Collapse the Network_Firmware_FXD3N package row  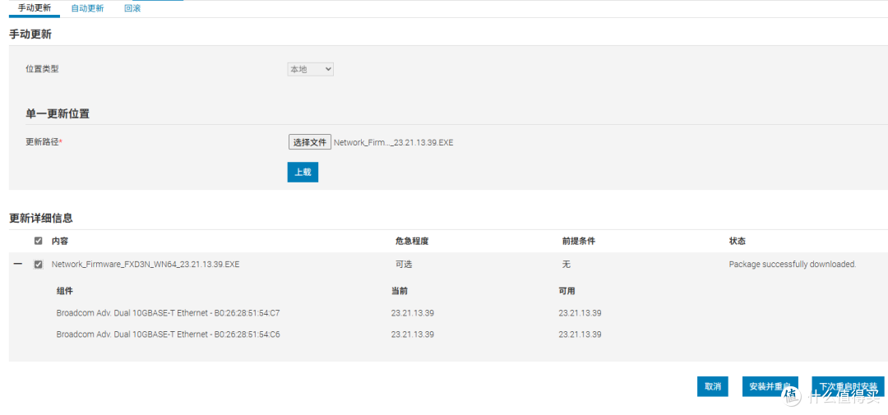18,264
